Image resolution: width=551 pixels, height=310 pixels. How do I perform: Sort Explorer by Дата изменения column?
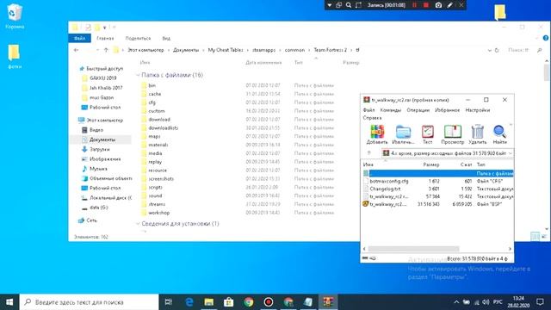click(263, 63)
